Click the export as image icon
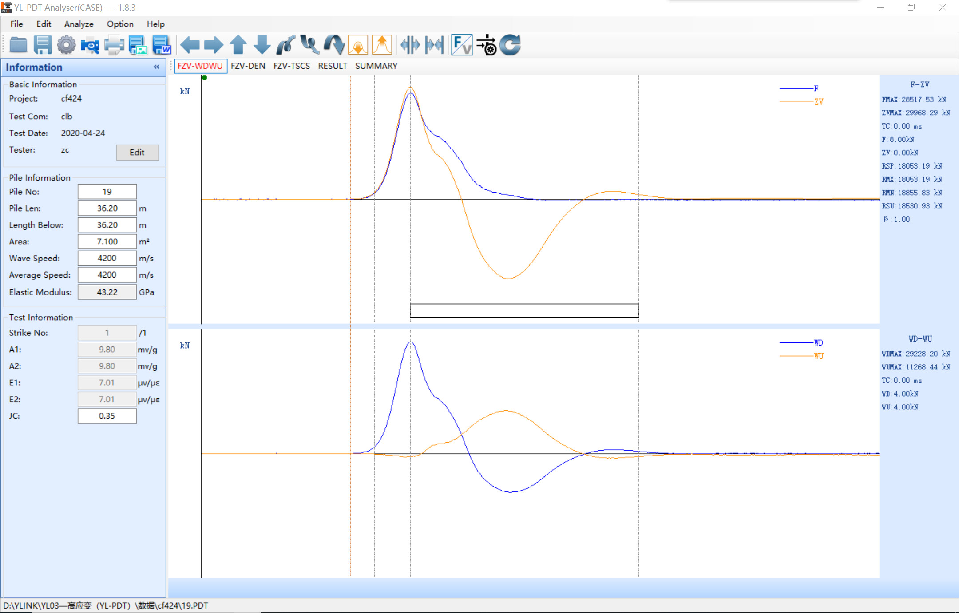The height and width of the screenshot is (613, 959). pos(138,45)
